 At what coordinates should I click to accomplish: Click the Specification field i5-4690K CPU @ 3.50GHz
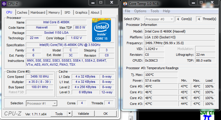(70, 45)
